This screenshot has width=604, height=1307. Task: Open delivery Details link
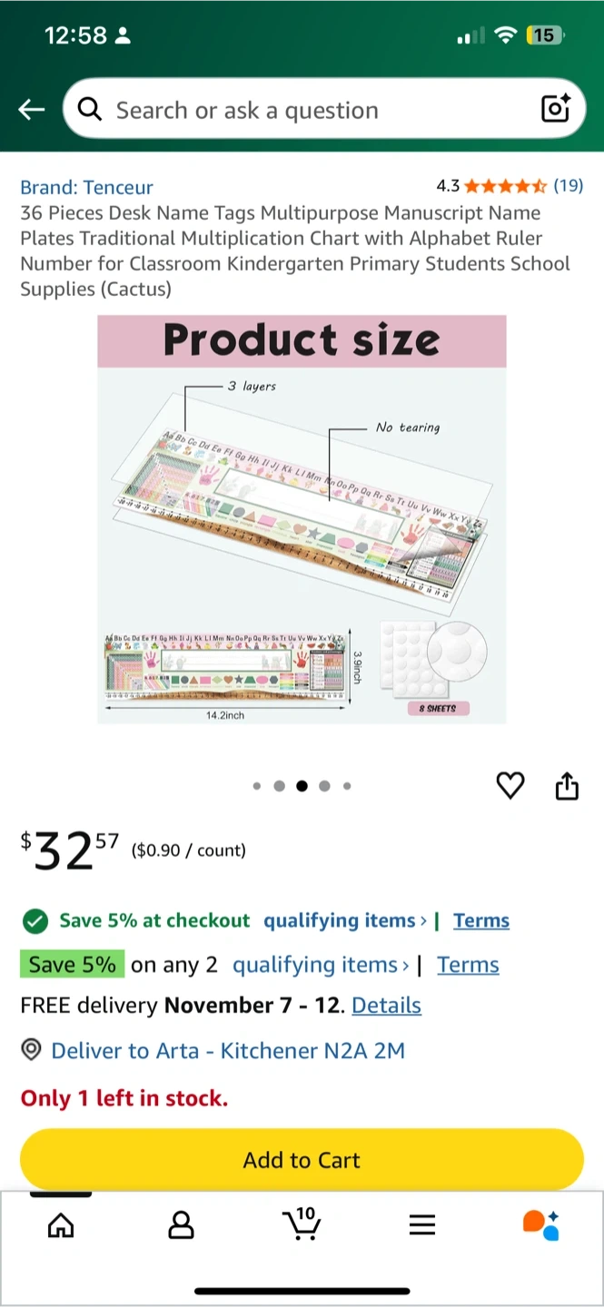pos(386,1006)
